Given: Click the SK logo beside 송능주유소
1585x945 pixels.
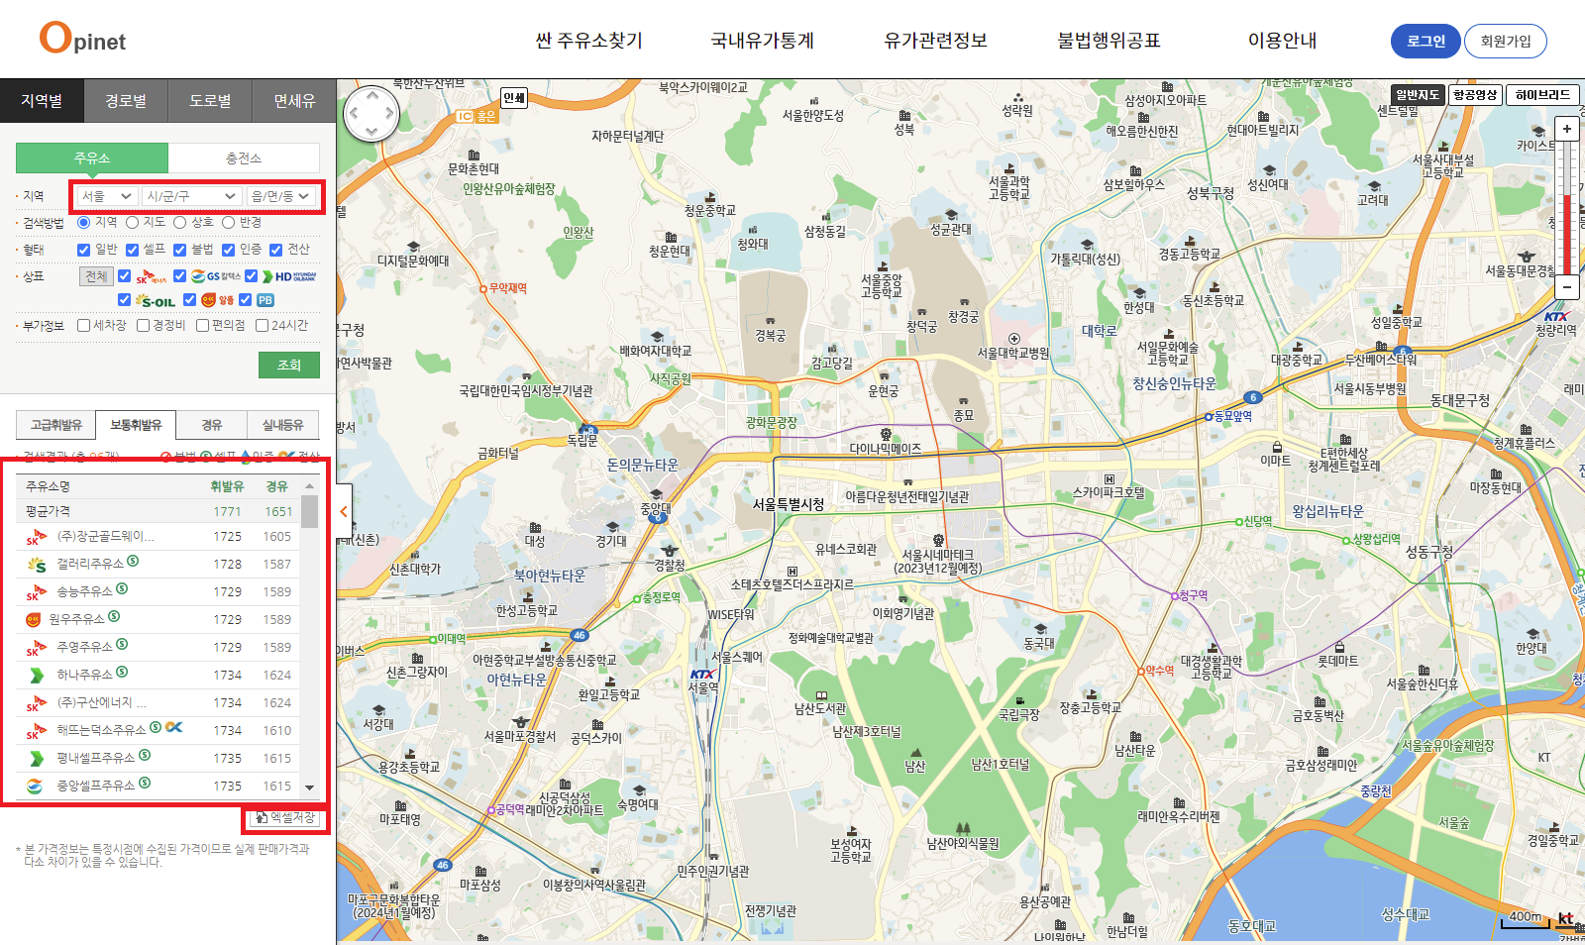Looking at the screenshot, I should 37,592.
